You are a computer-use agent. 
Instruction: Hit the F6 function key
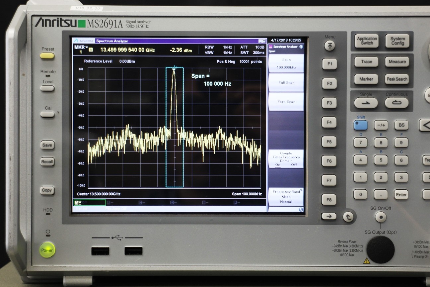point(329,161)
